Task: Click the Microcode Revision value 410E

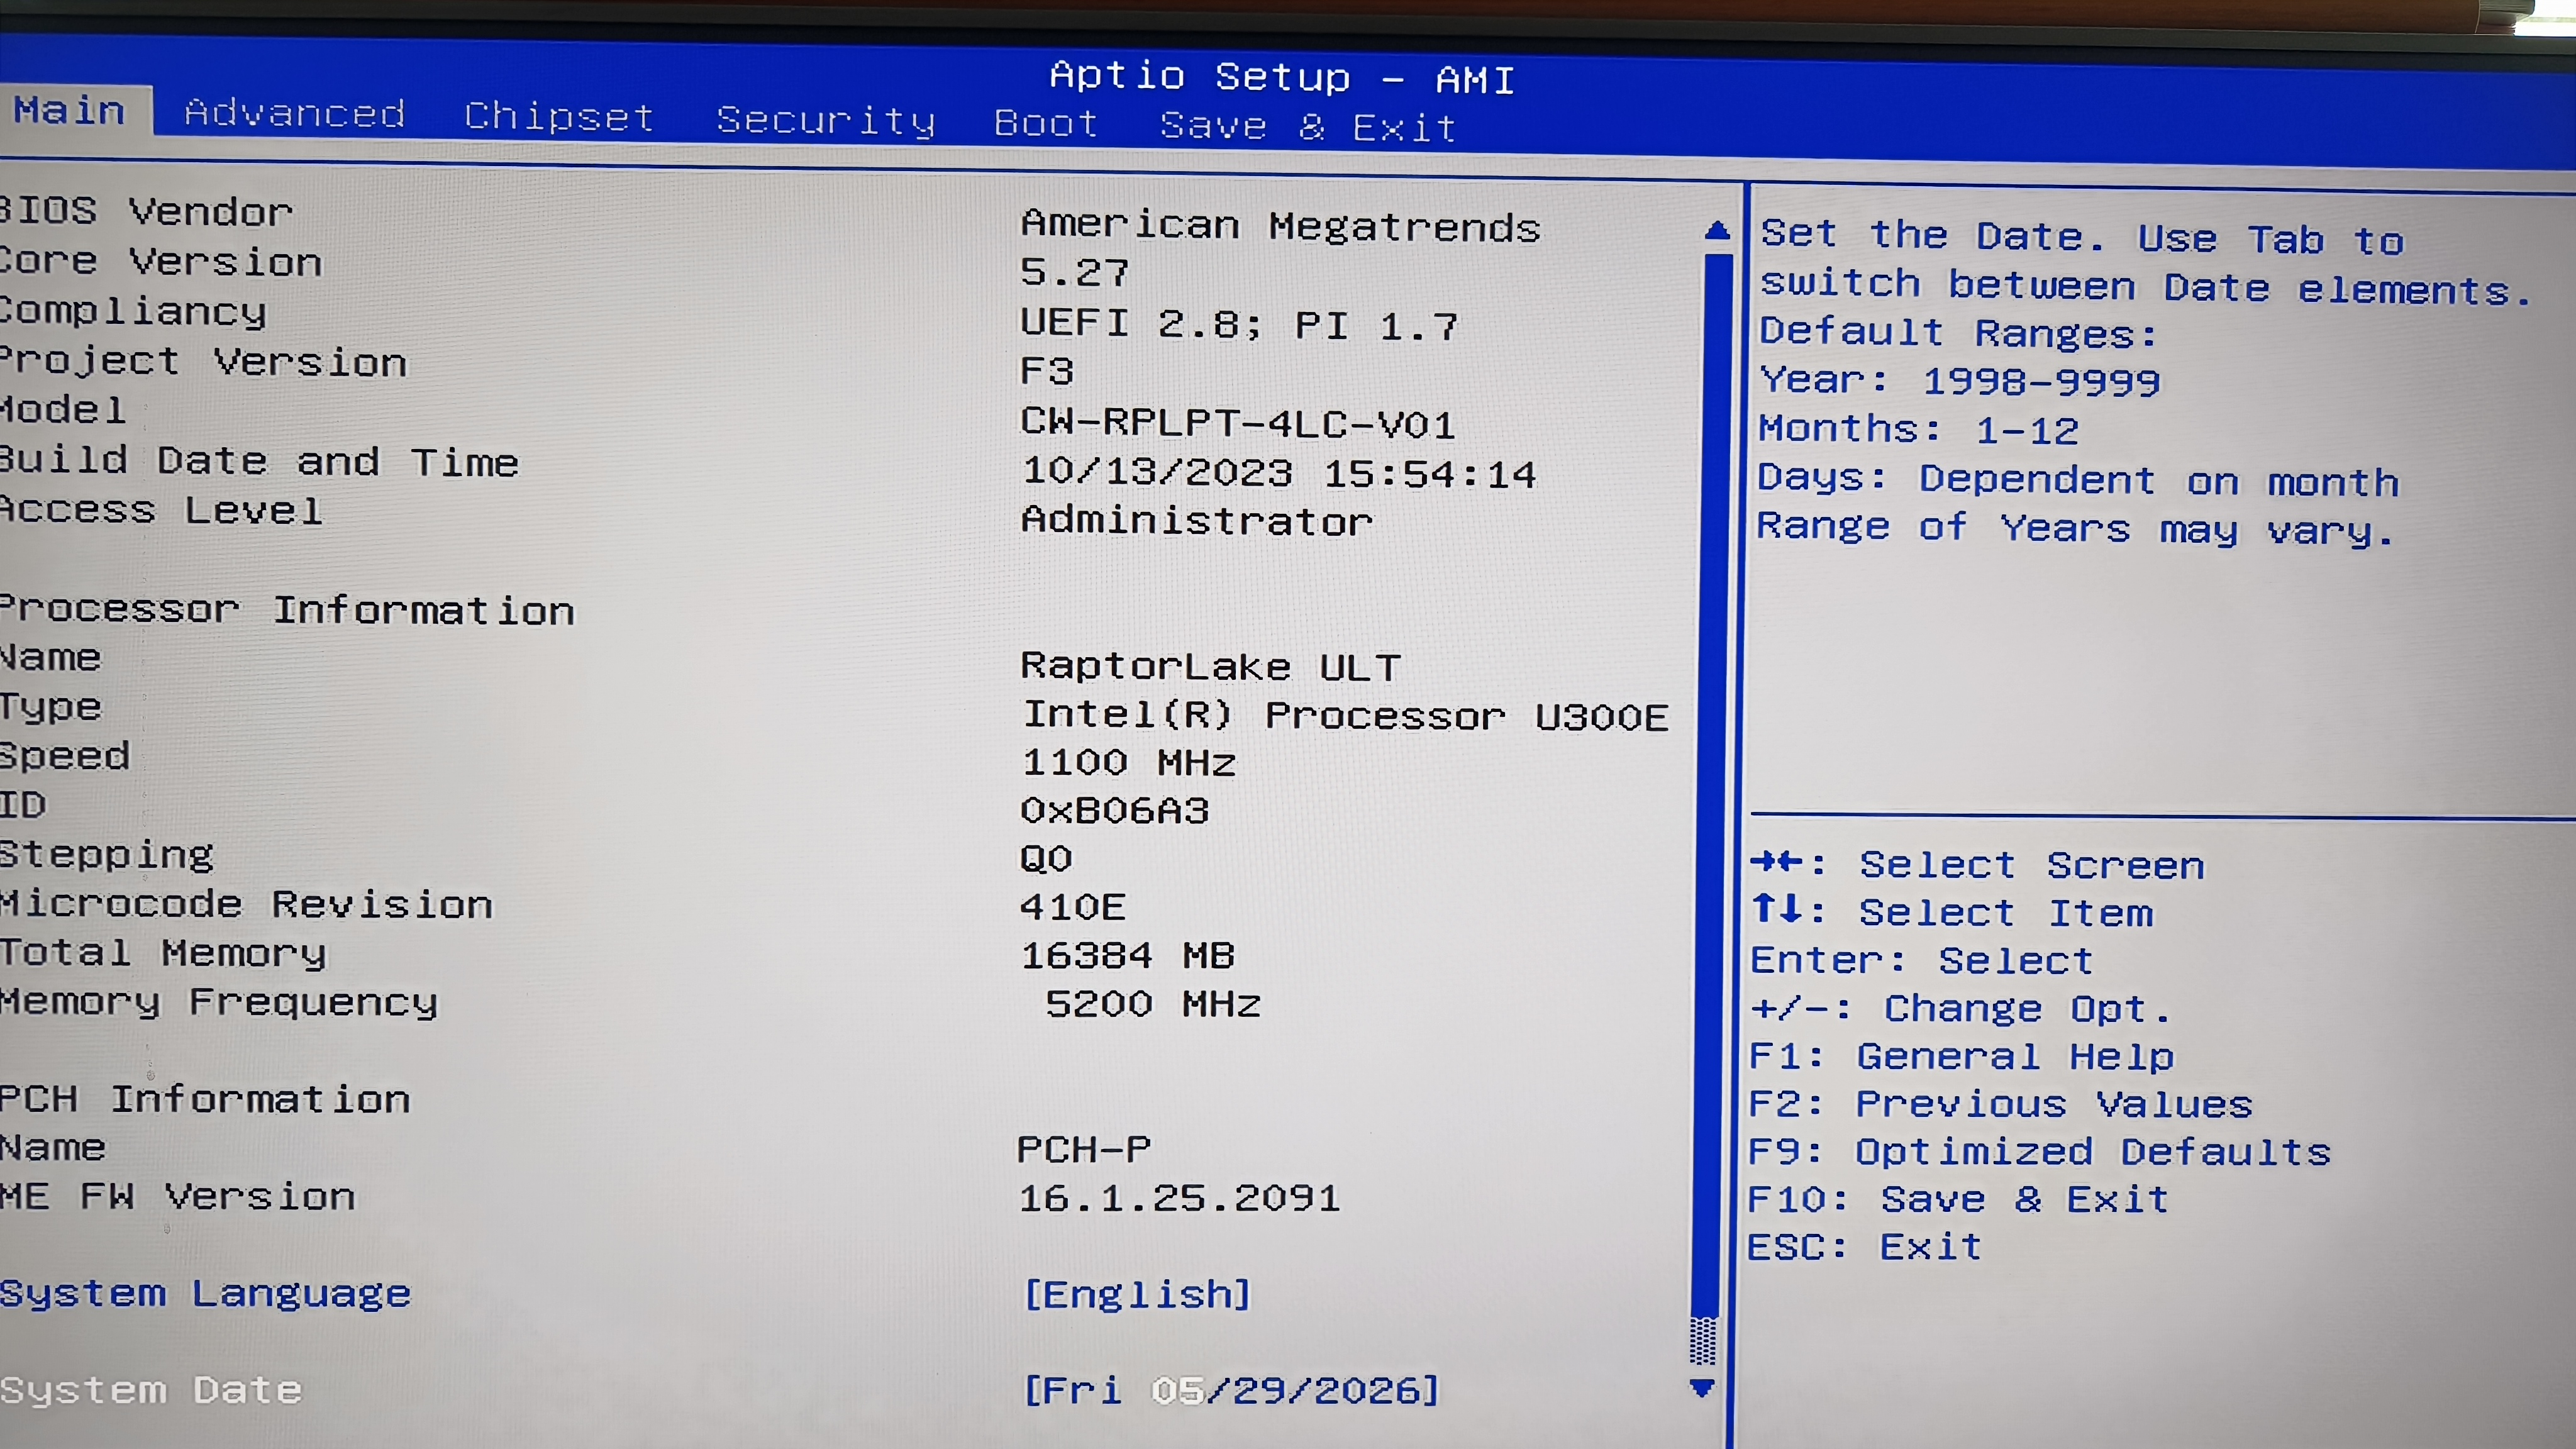Action: [1072, 907]
